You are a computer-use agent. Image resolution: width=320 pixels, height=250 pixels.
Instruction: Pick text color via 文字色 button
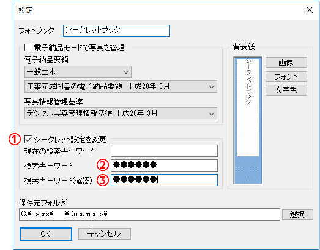286,90
